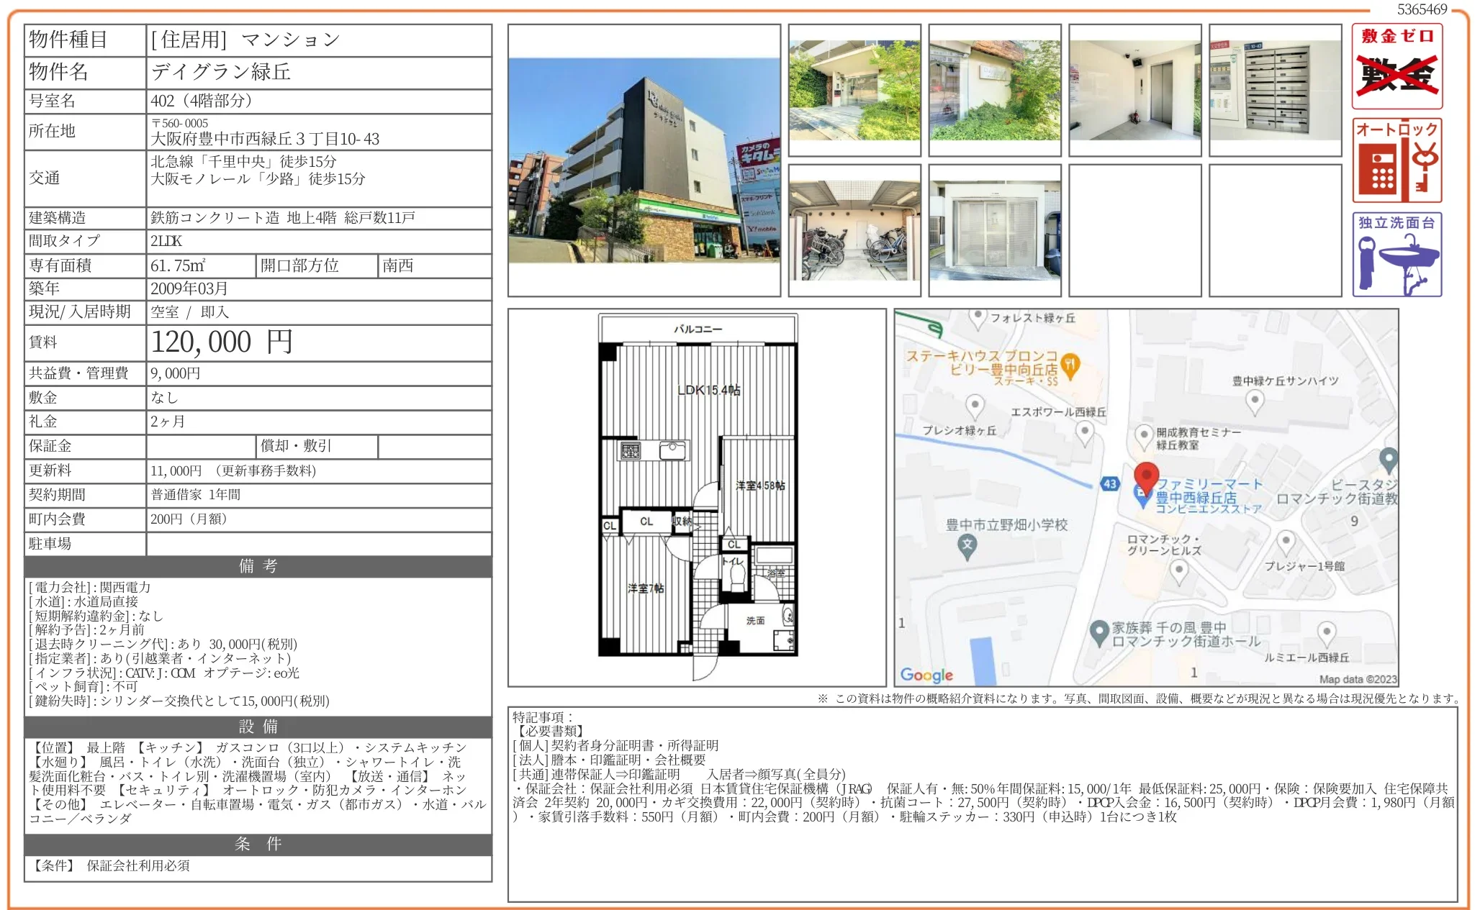Click the 豊中市立野畑小学校 school map marker

click(x=967, y=545)
